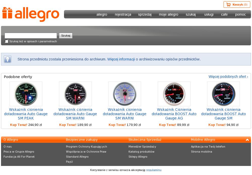Click the allegro gift-box logo
The image size is (252, 175).
31,14
